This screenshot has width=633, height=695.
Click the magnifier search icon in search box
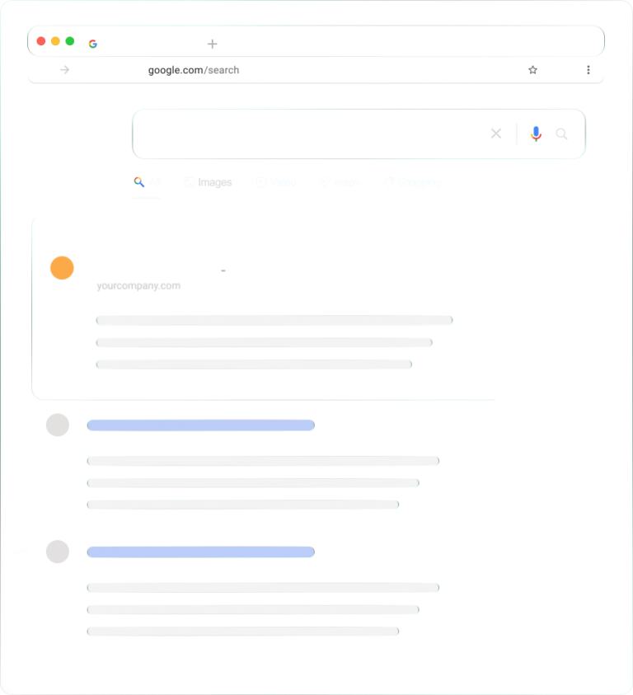[562, 134]
